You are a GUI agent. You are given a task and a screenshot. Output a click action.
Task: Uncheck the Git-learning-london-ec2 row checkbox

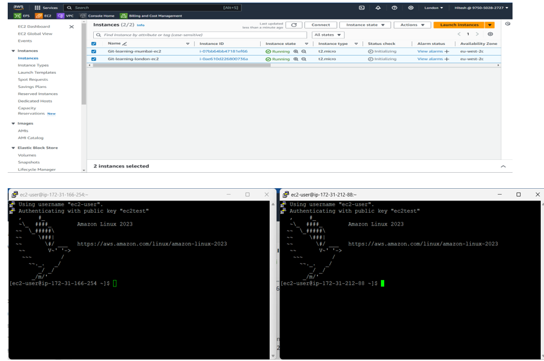[94, 59]
